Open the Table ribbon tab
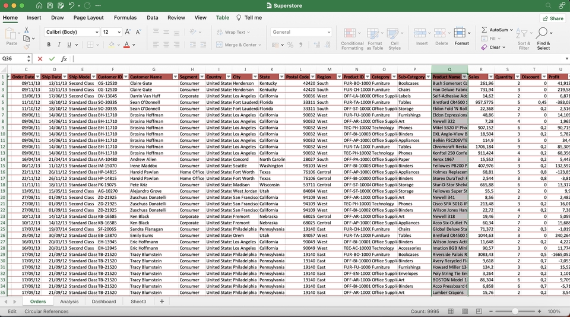570x317 pixels. click(223, 17)
